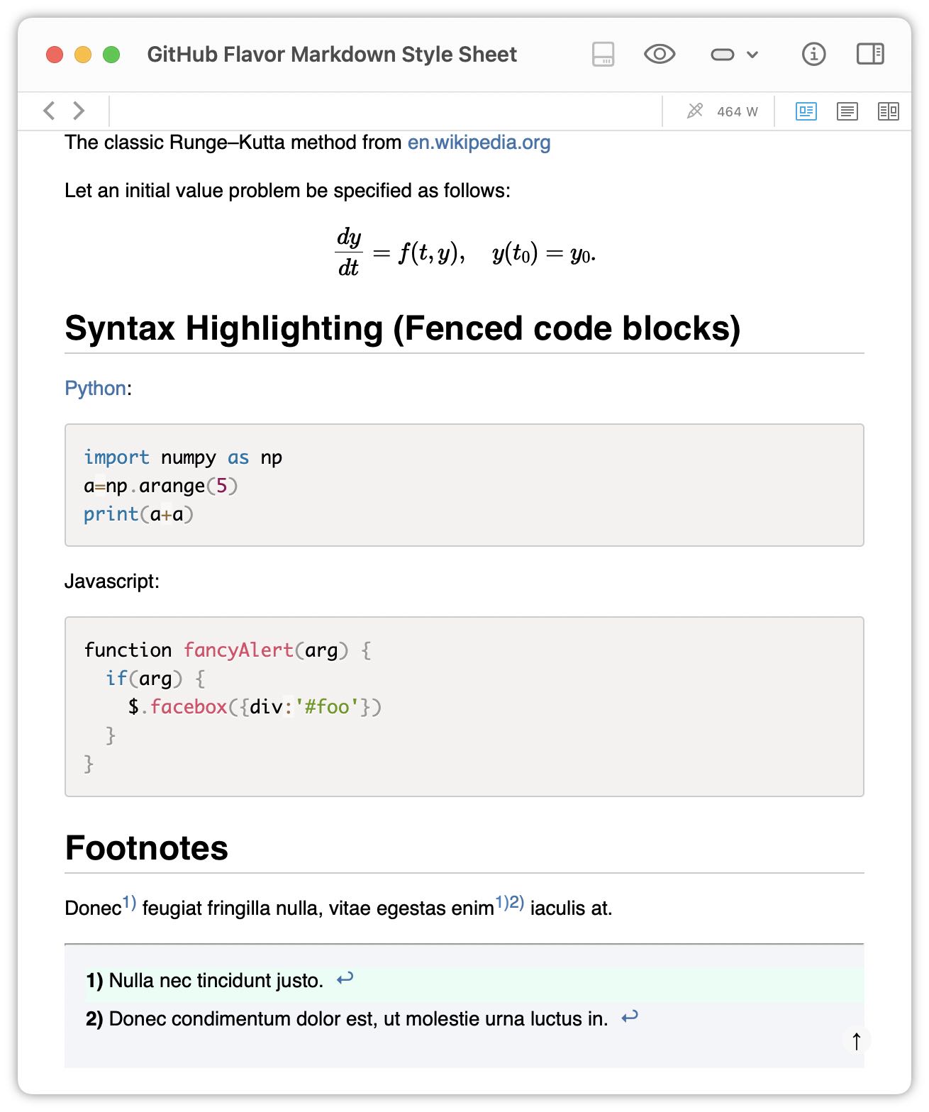Click the crossed-out pen edit icon
Viewport: 929px width, 1112px height.
695,111
